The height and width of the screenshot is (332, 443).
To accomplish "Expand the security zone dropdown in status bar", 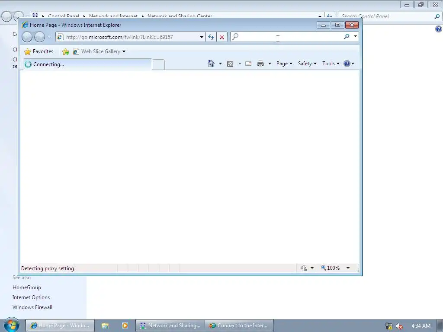I will point(312,268).
